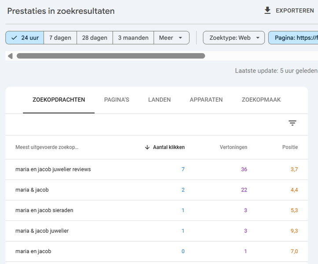
Task: Click the horizontal scrollbar under the filters
Action: (x=111, y=56)
